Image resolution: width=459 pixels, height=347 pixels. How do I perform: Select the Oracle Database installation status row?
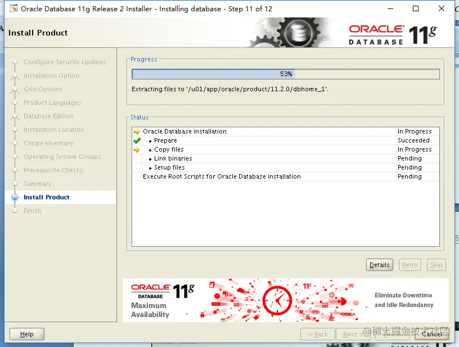pos(286,132)
